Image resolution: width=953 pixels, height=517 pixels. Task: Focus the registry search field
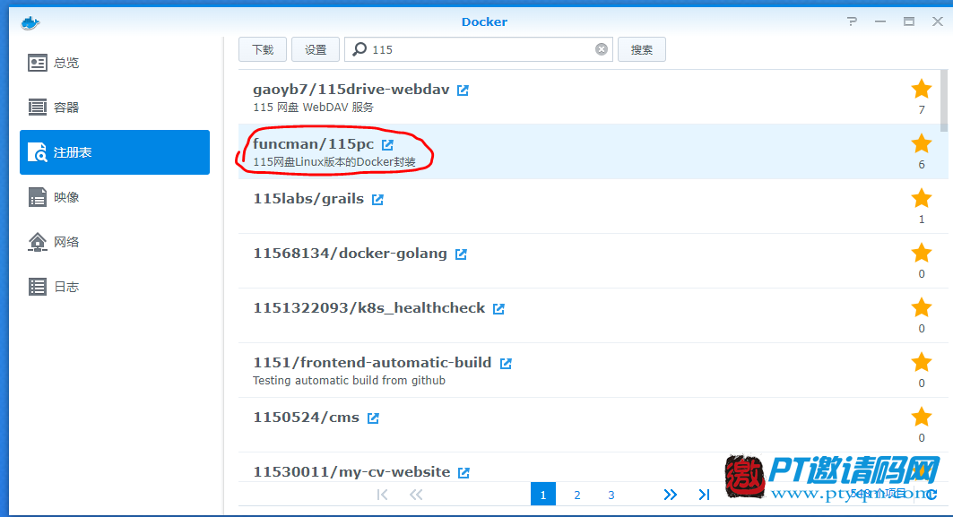(x=479, y=49)
